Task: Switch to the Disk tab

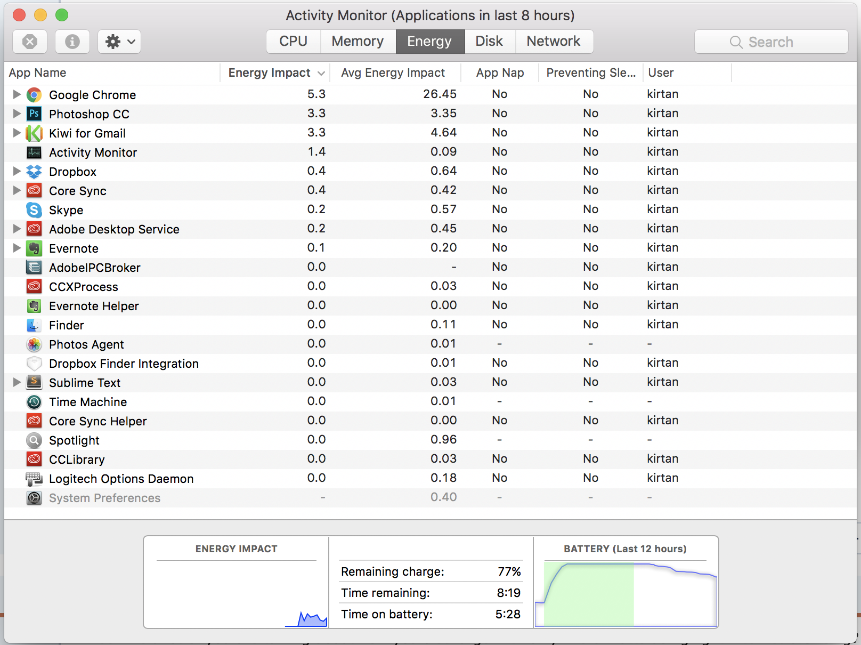Action: coord(490,42)
